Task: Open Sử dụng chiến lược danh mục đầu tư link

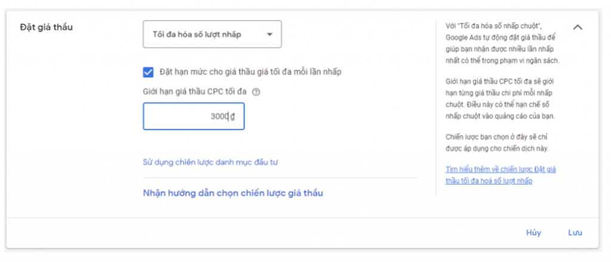Action: click(x=211, y=162)
